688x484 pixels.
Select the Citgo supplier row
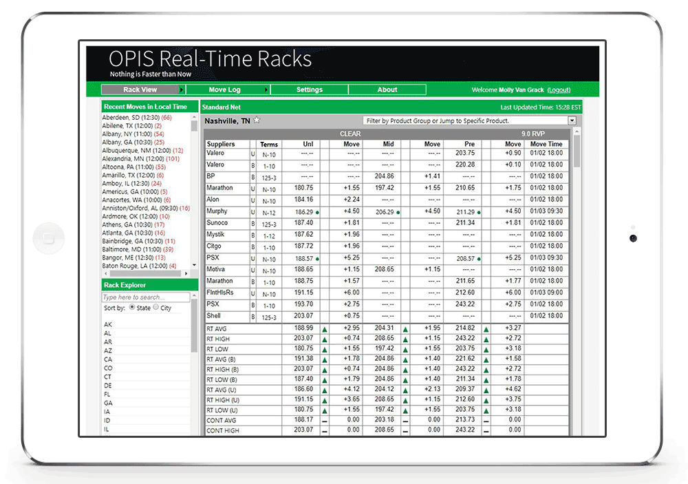click(387, 246)
